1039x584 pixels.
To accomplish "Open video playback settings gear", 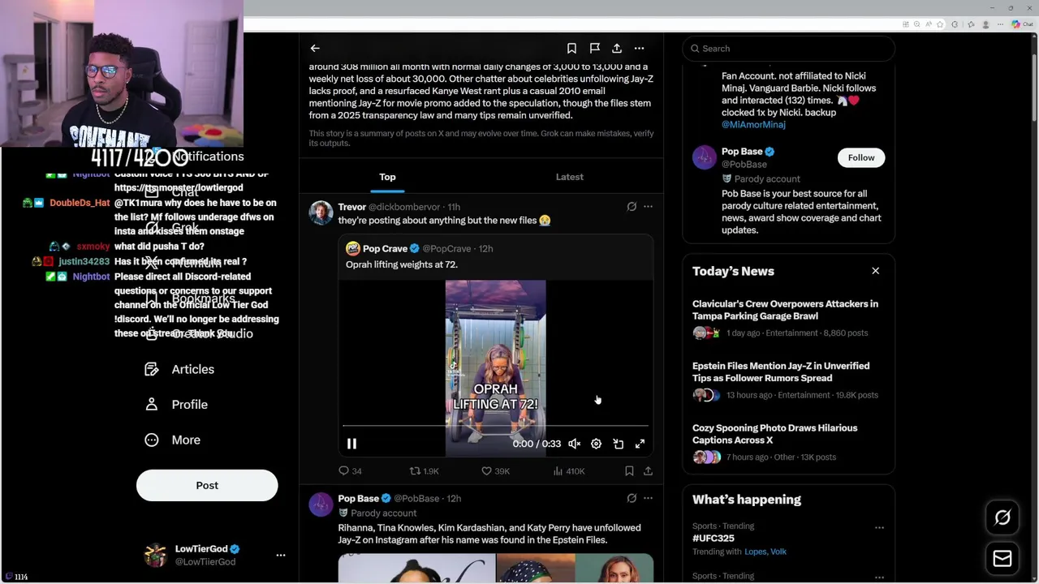I will pos(596,444).
